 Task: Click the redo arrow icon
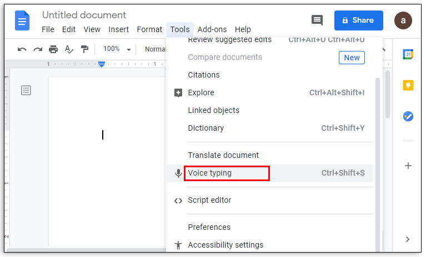tap(38, 49)
